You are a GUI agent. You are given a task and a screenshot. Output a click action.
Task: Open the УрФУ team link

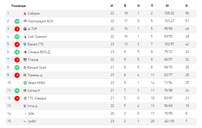coord(32,122)
